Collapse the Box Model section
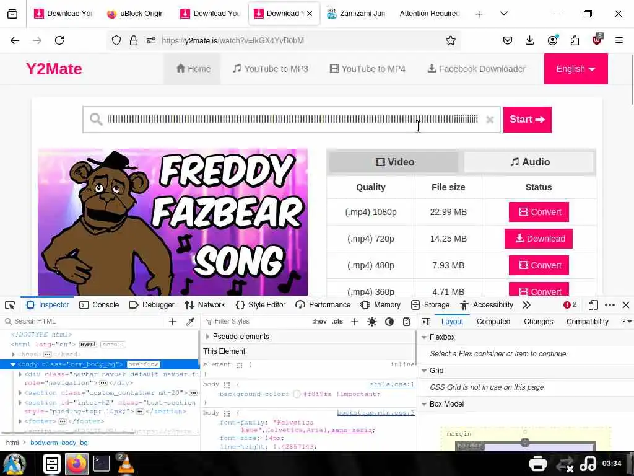Image resolution: width=634 pixels, height=476 pixels. coord(424,404)
